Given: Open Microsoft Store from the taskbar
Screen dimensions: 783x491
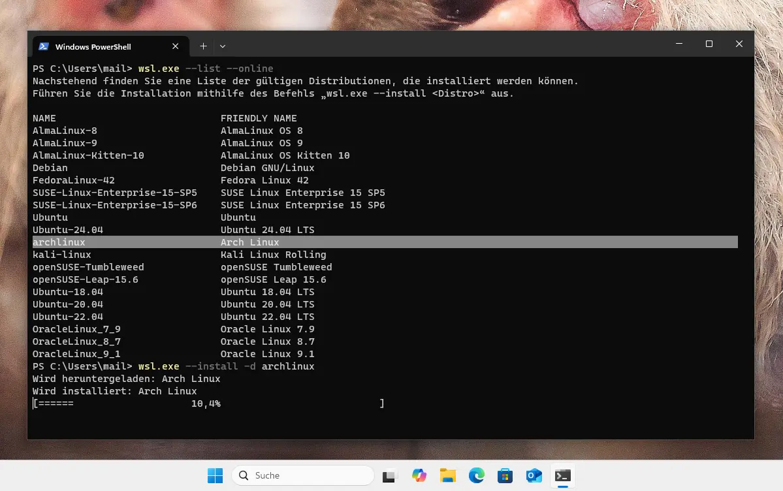Looking at the screenshot, I should pos(505,475).
